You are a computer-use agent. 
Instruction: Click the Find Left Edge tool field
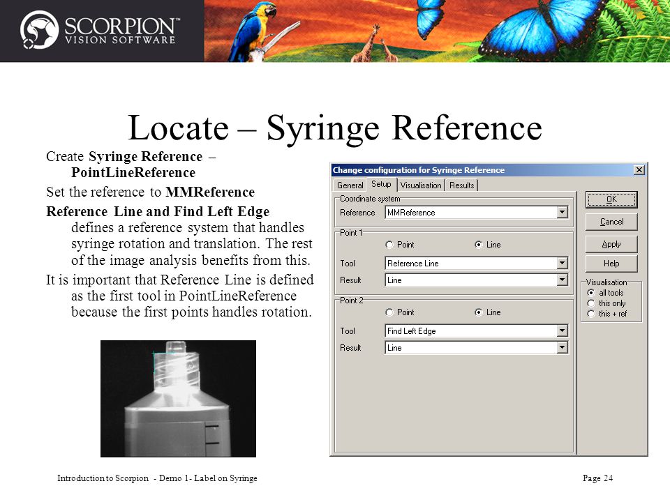[476, 330]
